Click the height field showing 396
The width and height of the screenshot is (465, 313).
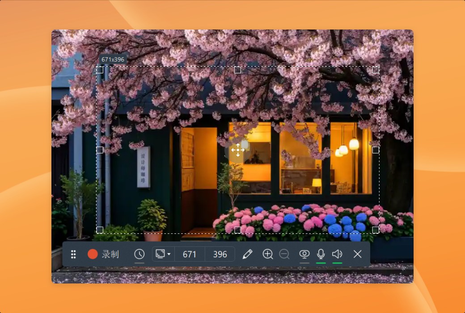click(x=219, y=254)
